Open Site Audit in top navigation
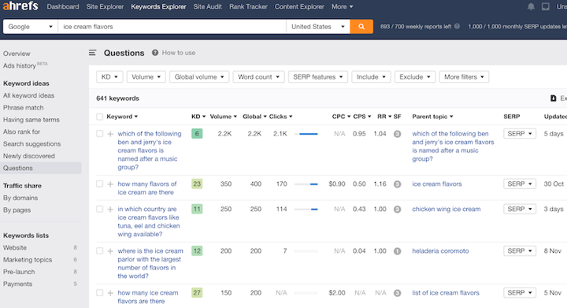567x308 pixels. (x=208, y=6)
